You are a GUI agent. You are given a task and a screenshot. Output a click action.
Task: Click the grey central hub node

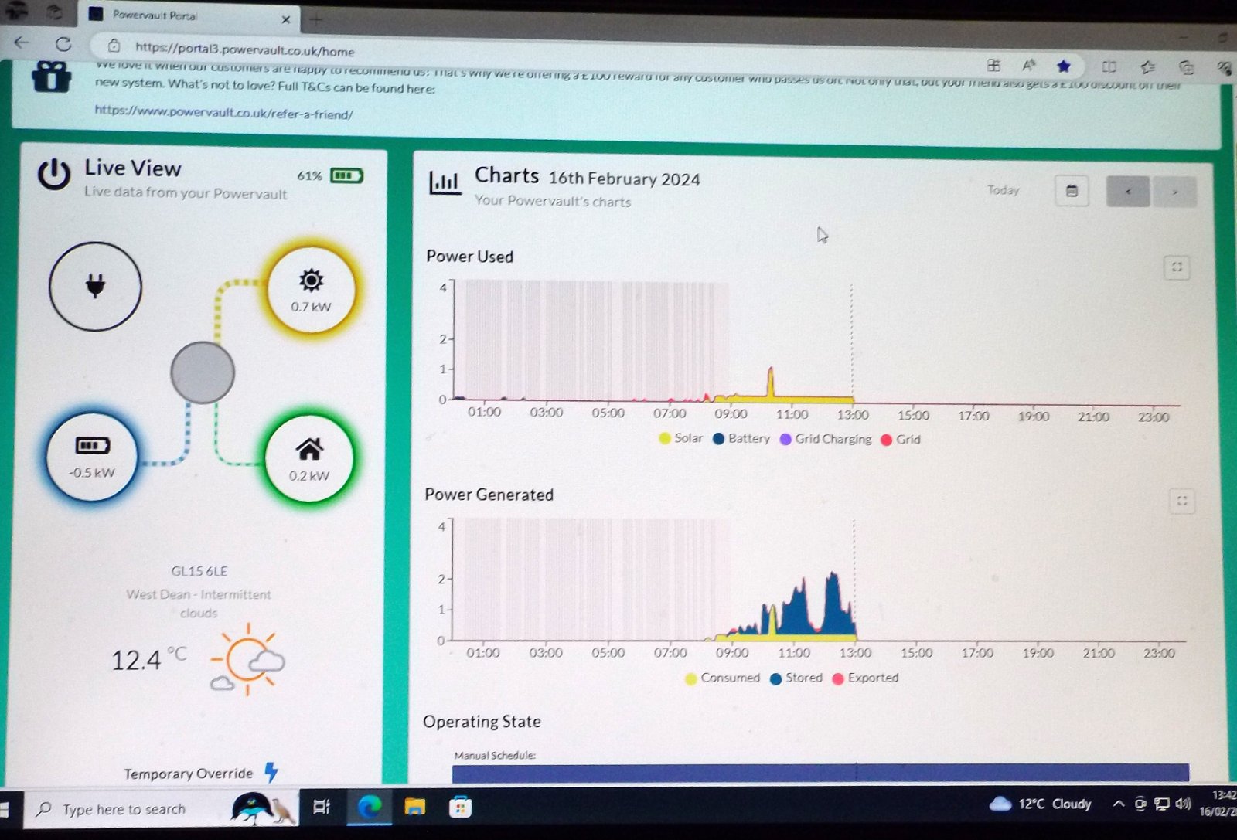[x=203, y=372]
